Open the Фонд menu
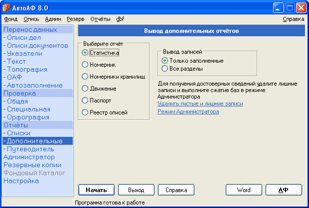This screenshot has width=309, height=208. click(11, 19)
